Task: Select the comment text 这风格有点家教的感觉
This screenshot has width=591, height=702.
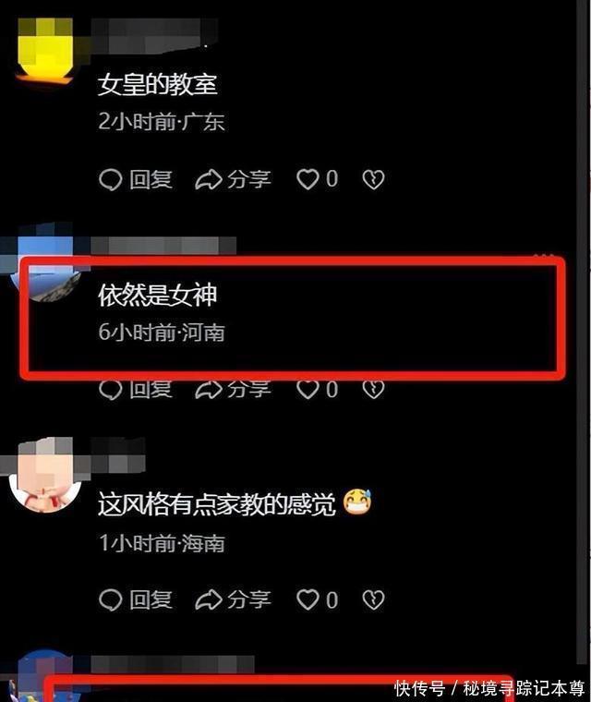Action: [217, 504]
